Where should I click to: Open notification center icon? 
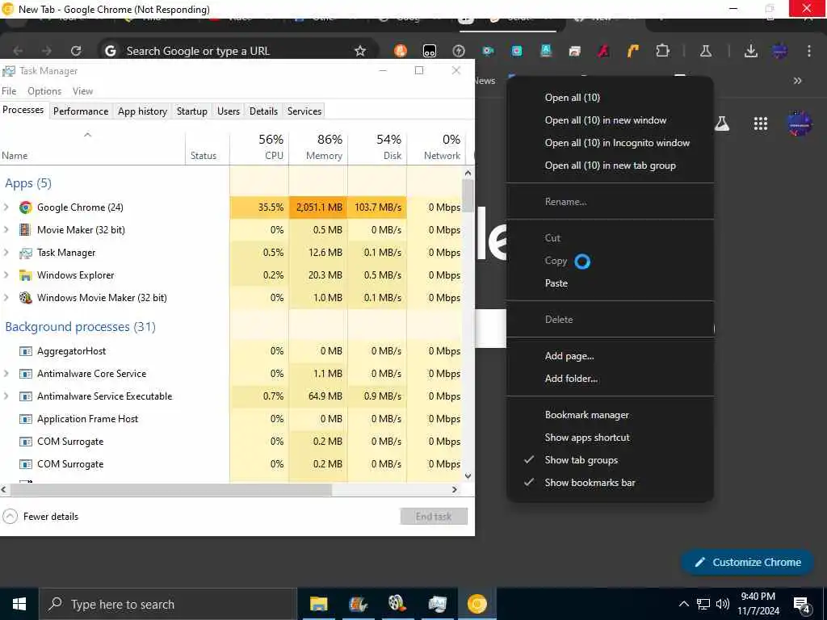click(802, 605)
